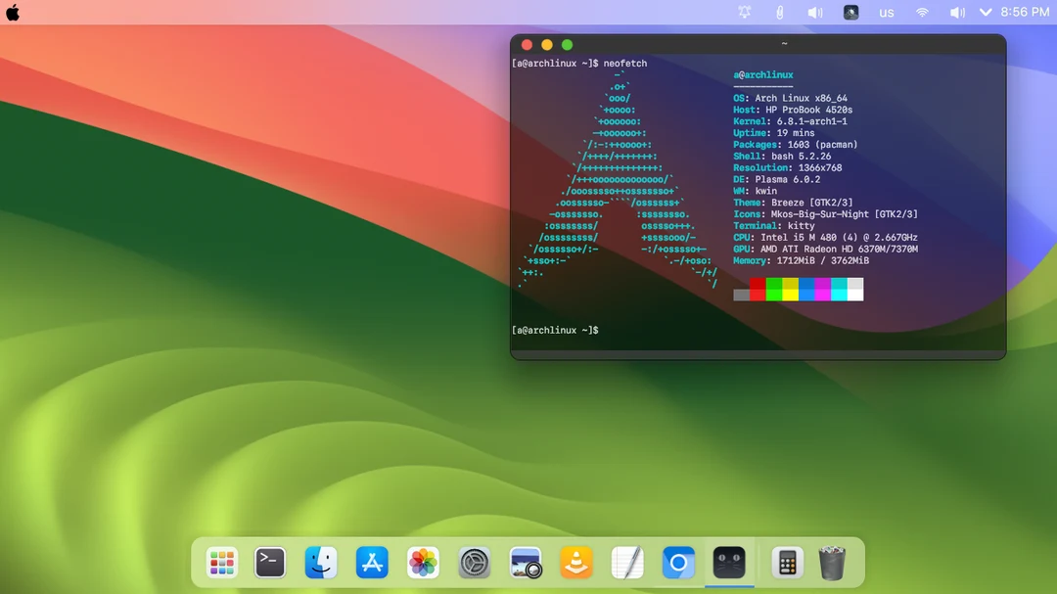This screenshot has height=594, width=1057.
Task: Open the notes app from the dock
Action: click(x=627, y=563)
